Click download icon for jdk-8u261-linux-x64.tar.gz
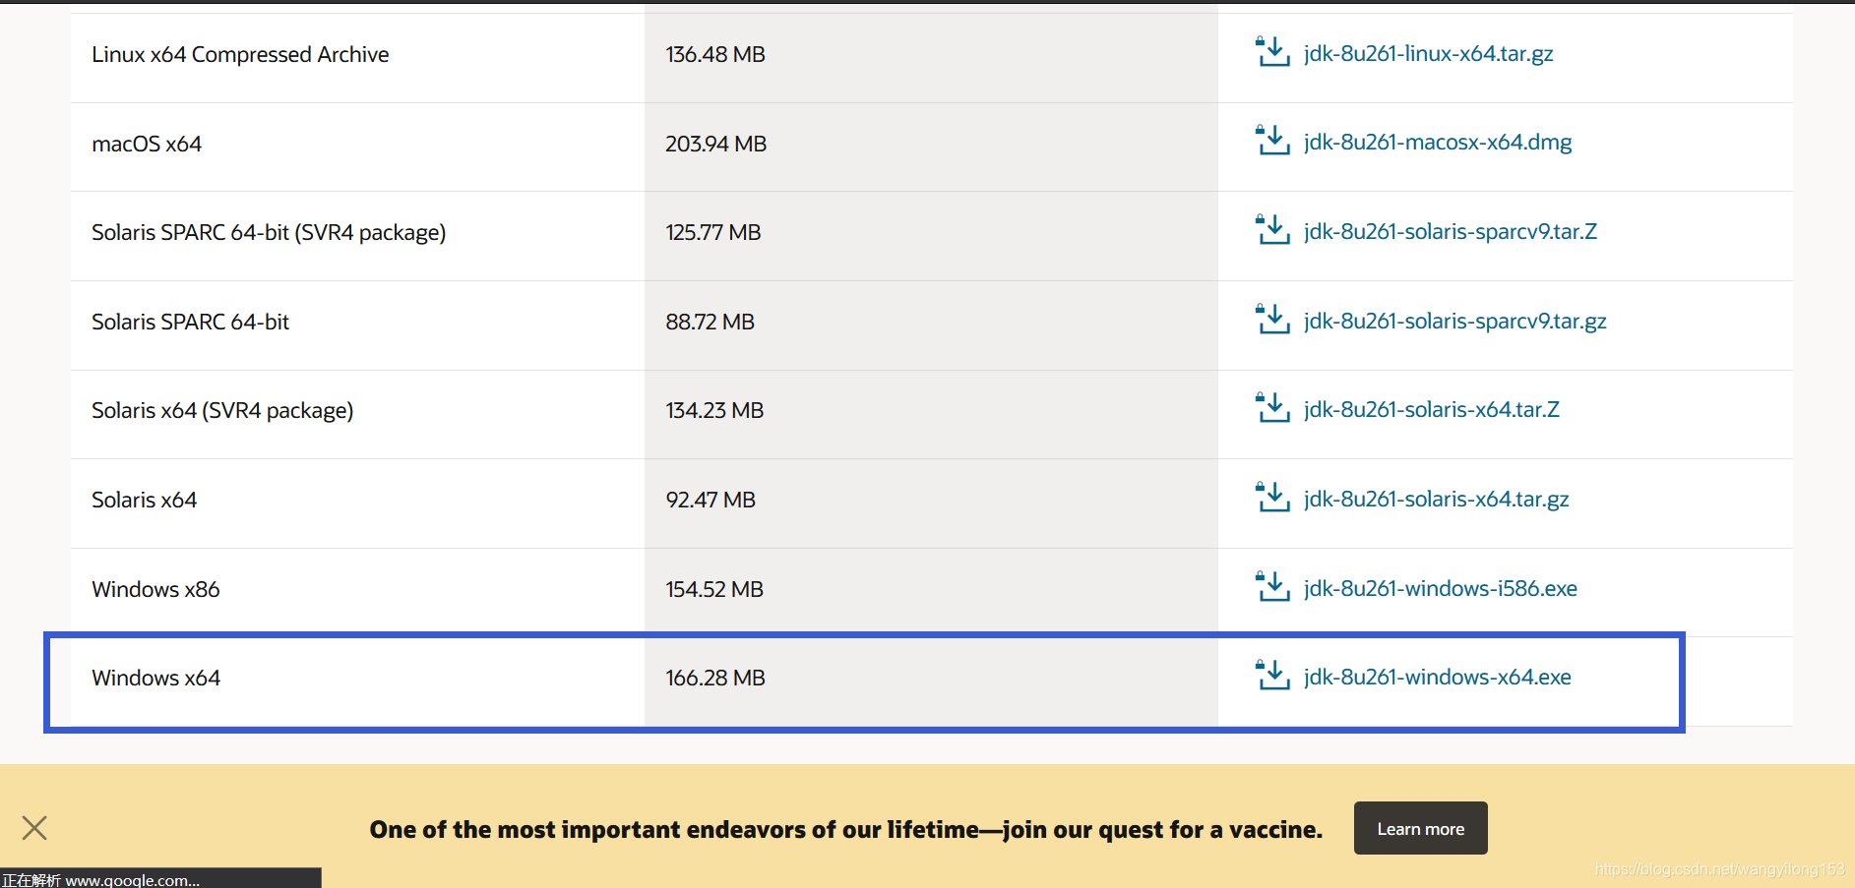Screen dimensions: 1855x888 pyautogui.click(x=1272, y=52)
